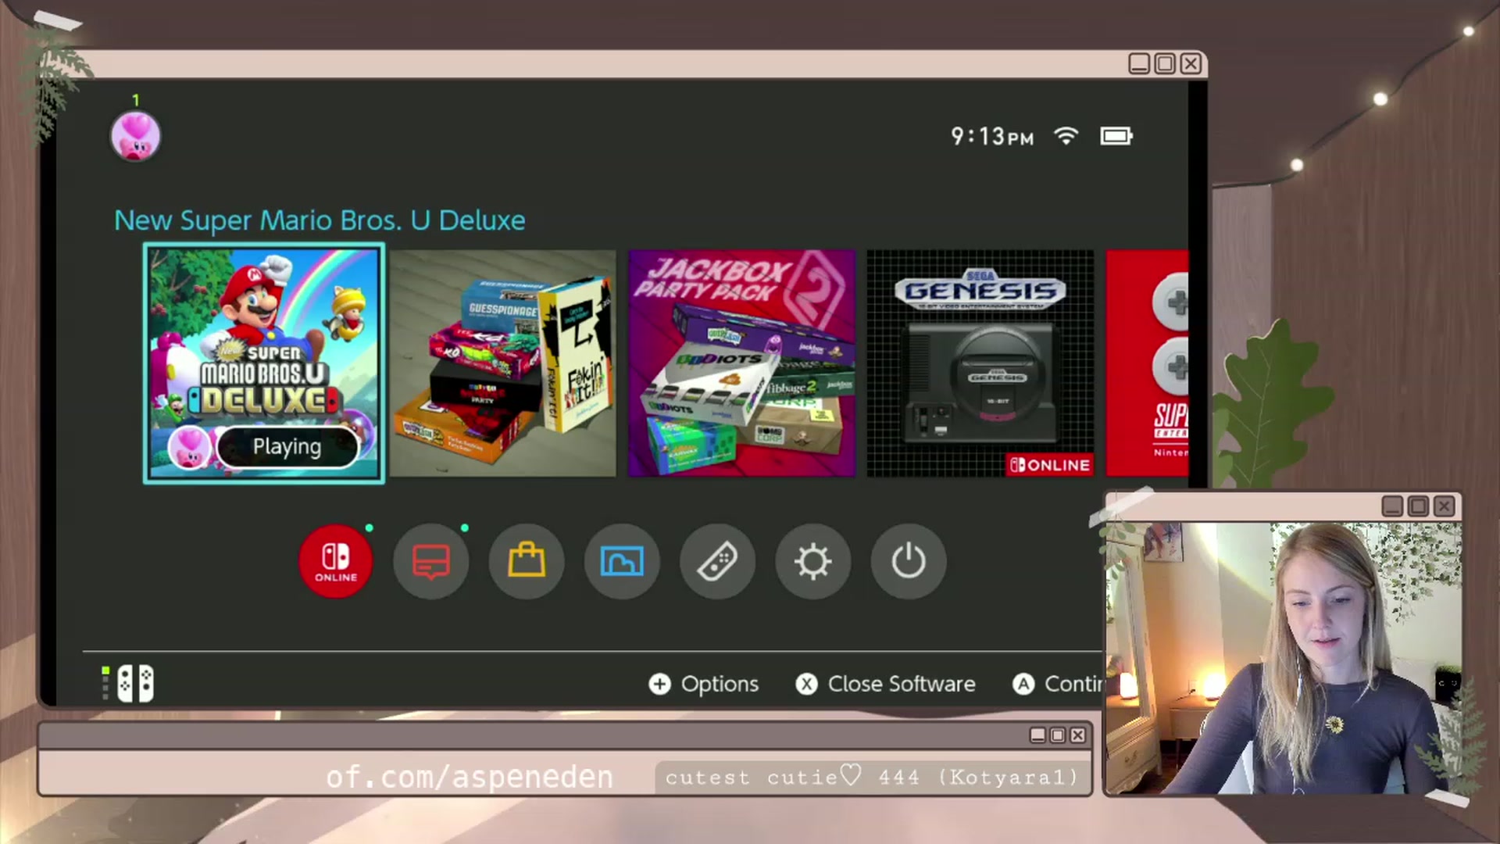Open the News icon

point(431,561)
